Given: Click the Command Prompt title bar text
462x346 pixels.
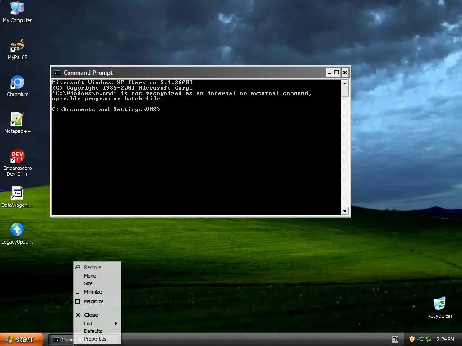Looking at the screenshot, I should 88,73.
